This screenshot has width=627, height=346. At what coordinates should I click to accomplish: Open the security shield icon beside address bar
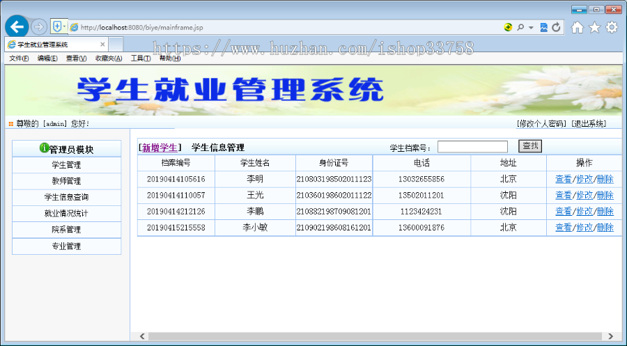(x=57, y=26)
